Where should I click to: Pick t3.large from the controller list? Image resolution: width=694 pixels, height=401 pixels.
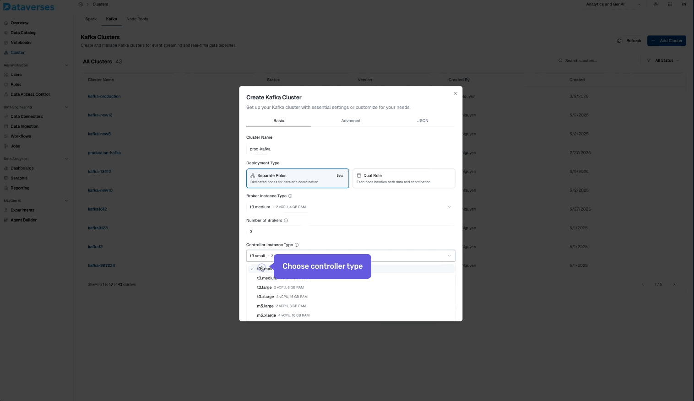coord(264,287)
